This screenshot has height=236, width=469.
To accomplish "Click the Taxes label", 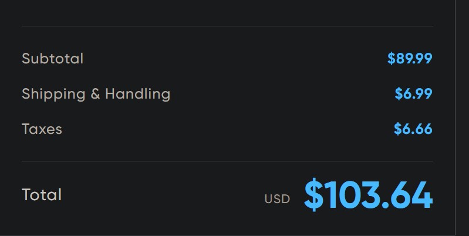I will 42,129.
